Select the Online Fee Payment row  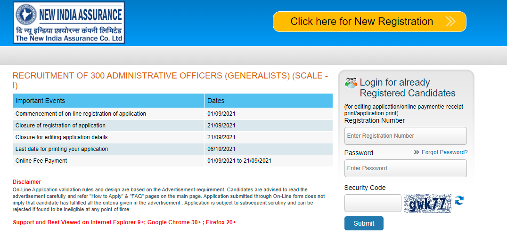point(172,161)
